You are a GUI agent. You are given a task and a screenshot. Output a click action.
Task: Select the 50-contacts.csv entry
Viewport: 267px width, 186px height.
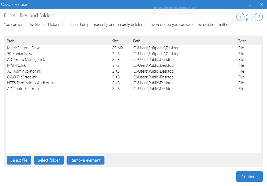(133, 54)
